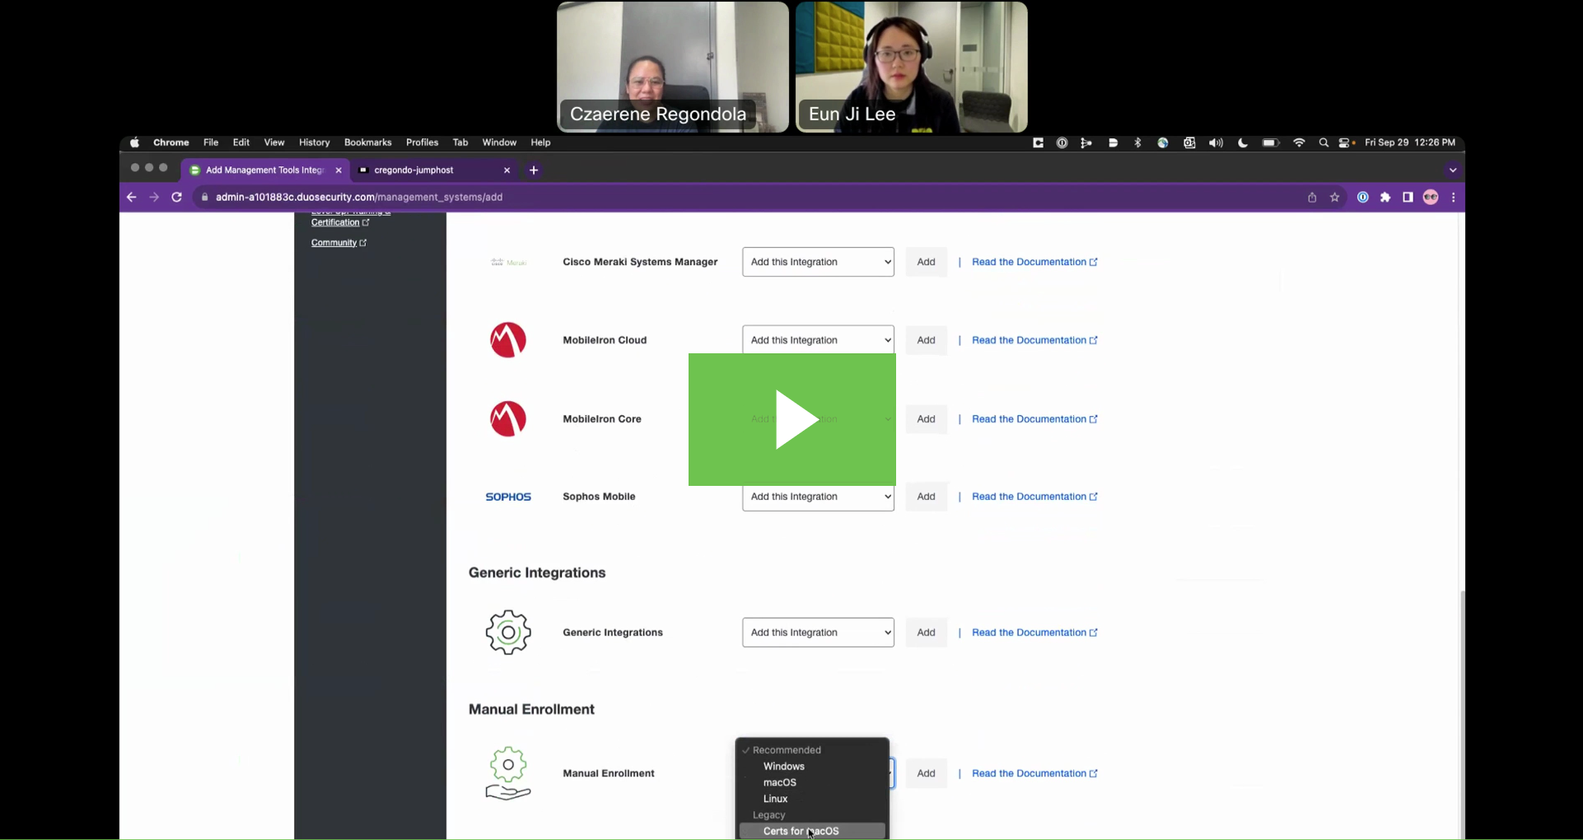This screenshot has width=1583, height=840.
Task: Open a new browser tab
Action: (534, 170)
